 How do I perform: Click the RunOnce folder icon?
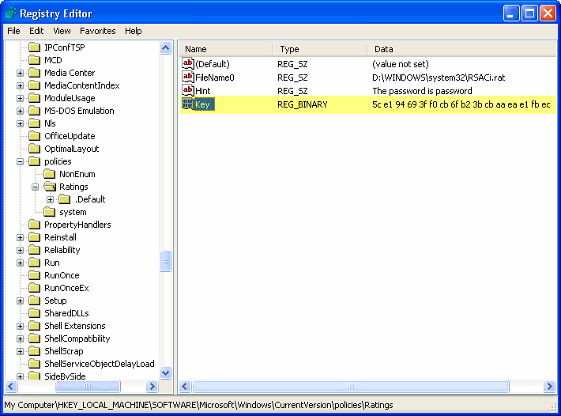34,275
